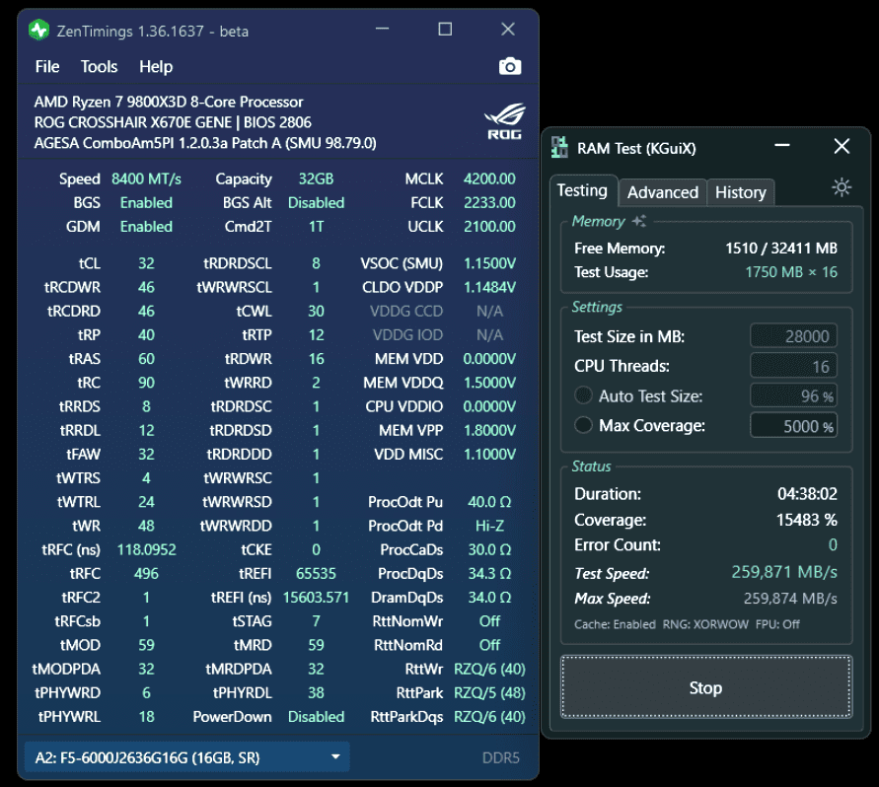Click the tPHYRDL value 38
This screenshot has height=787, width=879.
click(x=316, y=693)
